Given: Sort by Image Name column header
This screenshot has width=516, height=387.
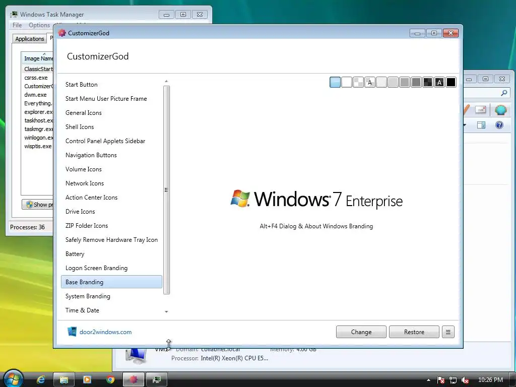Looking at the screenshot, I should coord(38,58).
